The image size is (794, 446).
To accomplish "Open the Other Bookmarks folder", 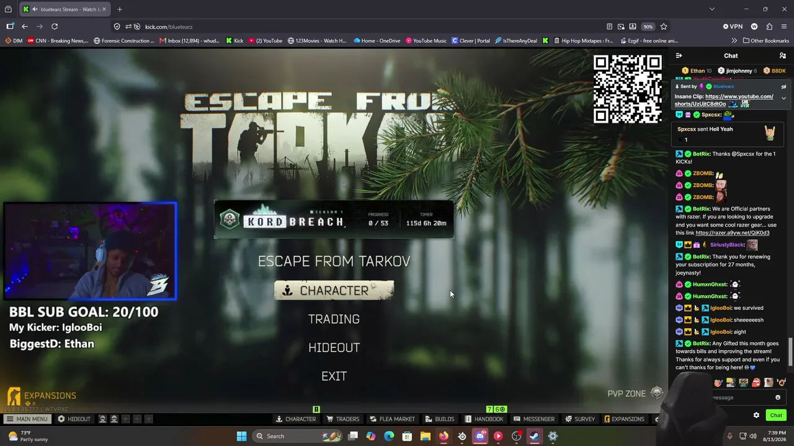I will [x=765, y=41].
